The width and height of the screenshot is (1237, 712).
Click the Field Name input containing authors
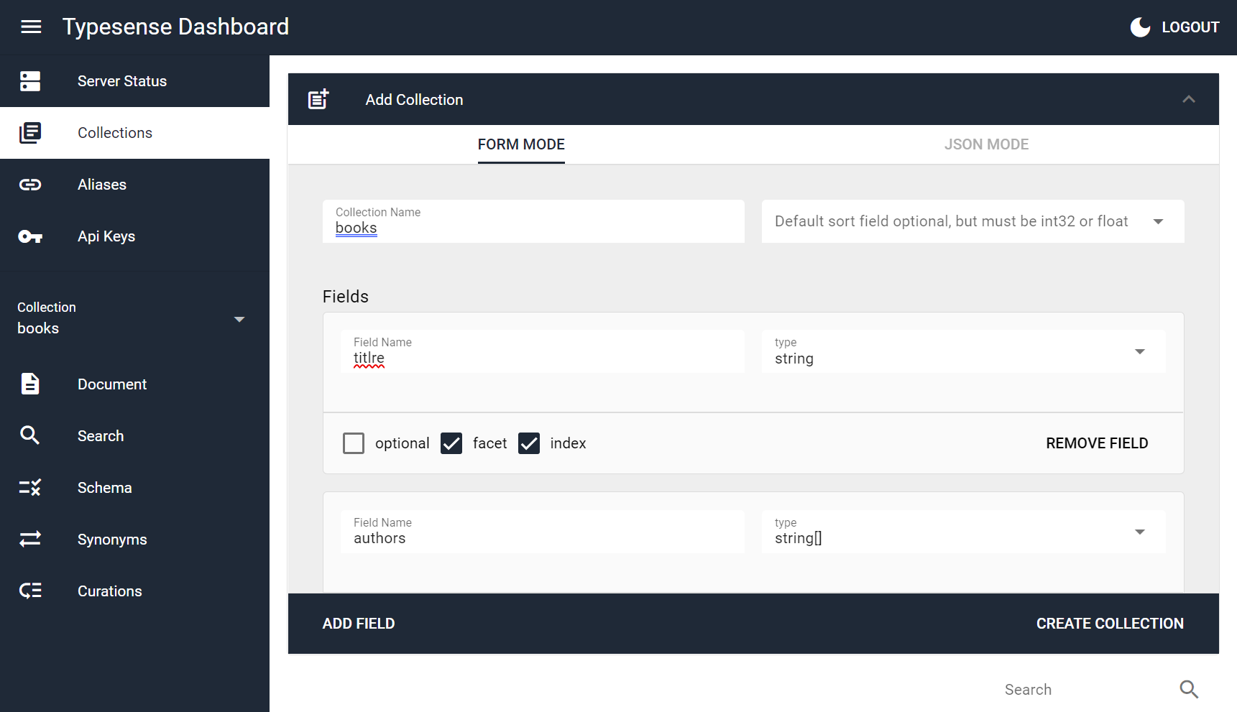click(x=543, y=532)
